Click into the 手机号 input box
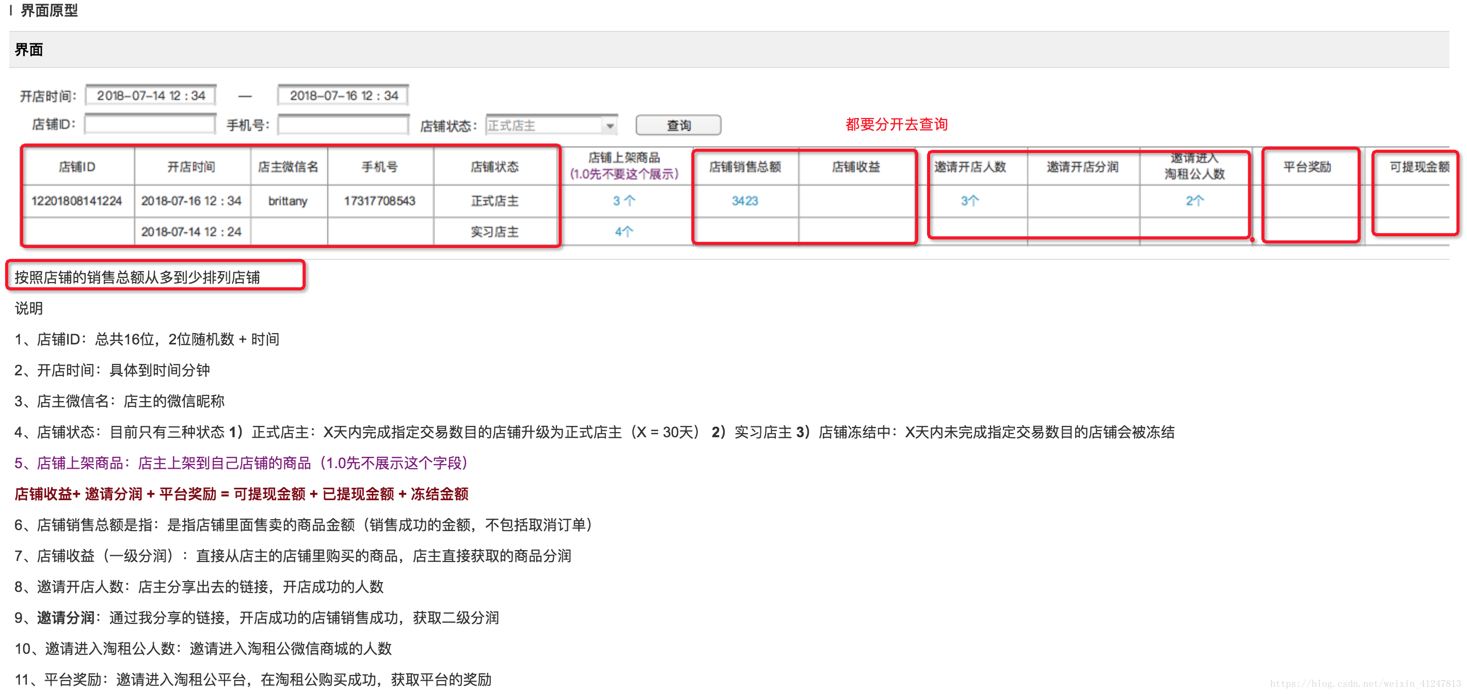The width and height of the screenshot is (1467, 694). (343, 124)
